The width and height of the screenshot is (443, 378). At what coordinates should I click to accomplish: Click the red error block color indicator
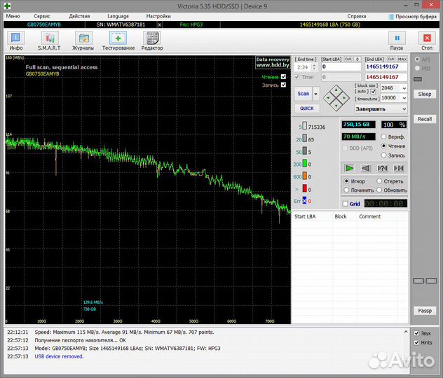coord(305,189)
